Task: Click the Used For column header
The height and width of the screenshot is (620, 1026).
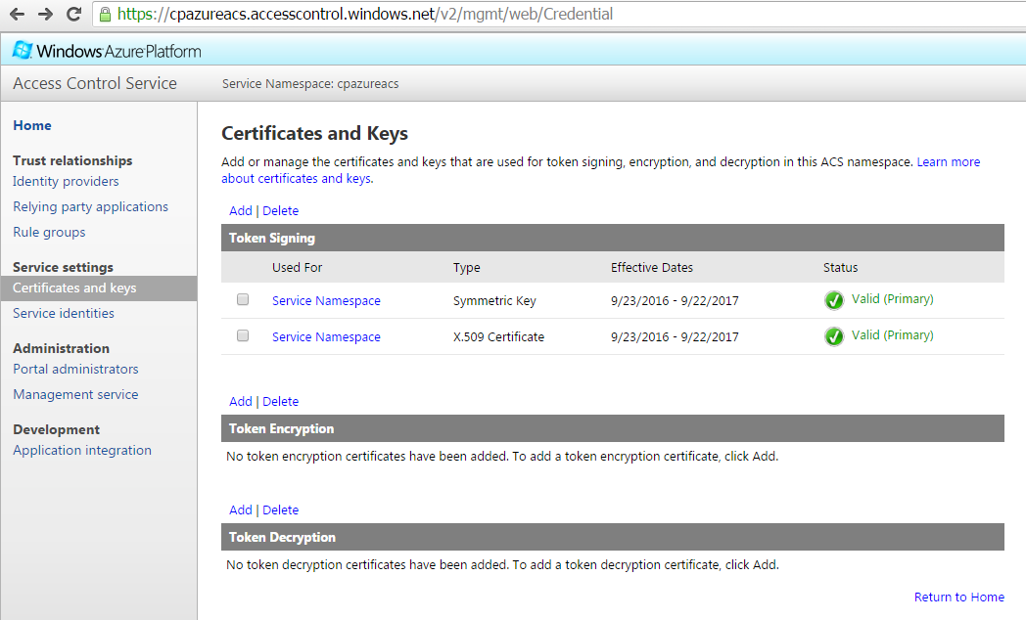Action: 297,267
